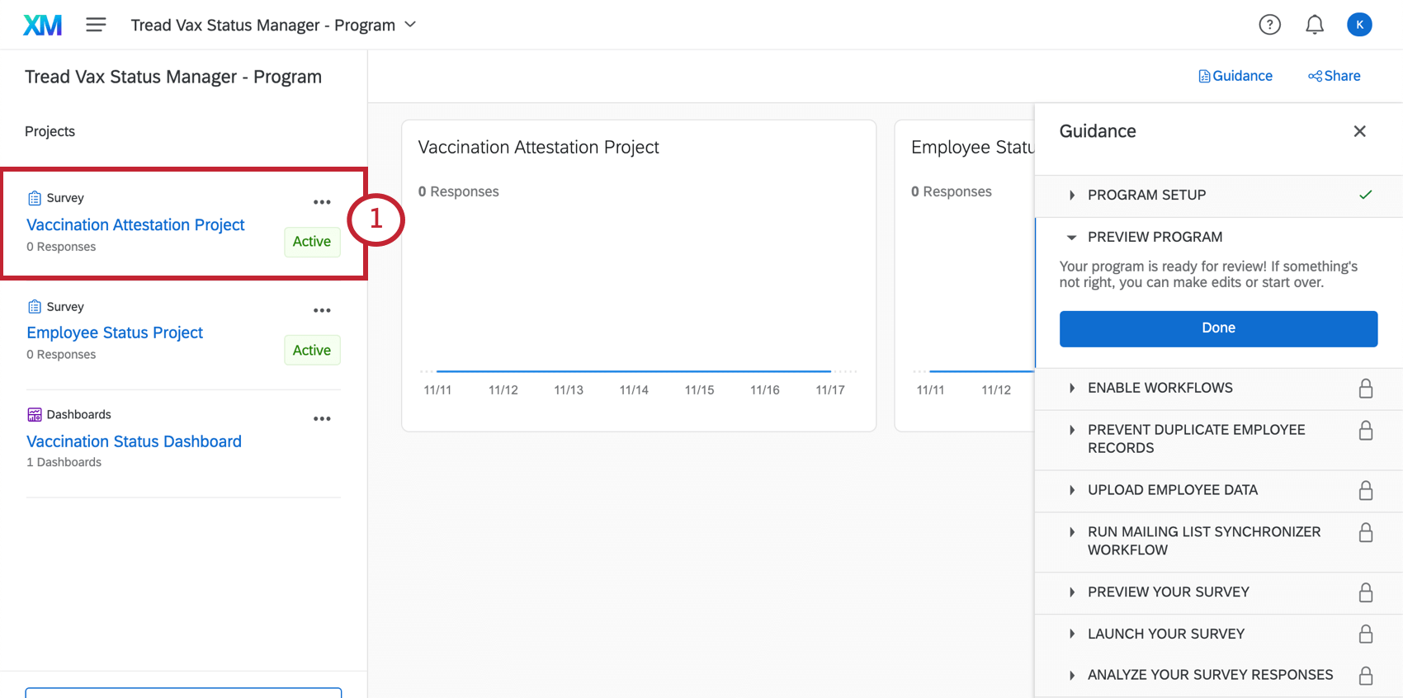
Task: Open Vaccination Status Dashboard link
Action: tap(134, 441)
